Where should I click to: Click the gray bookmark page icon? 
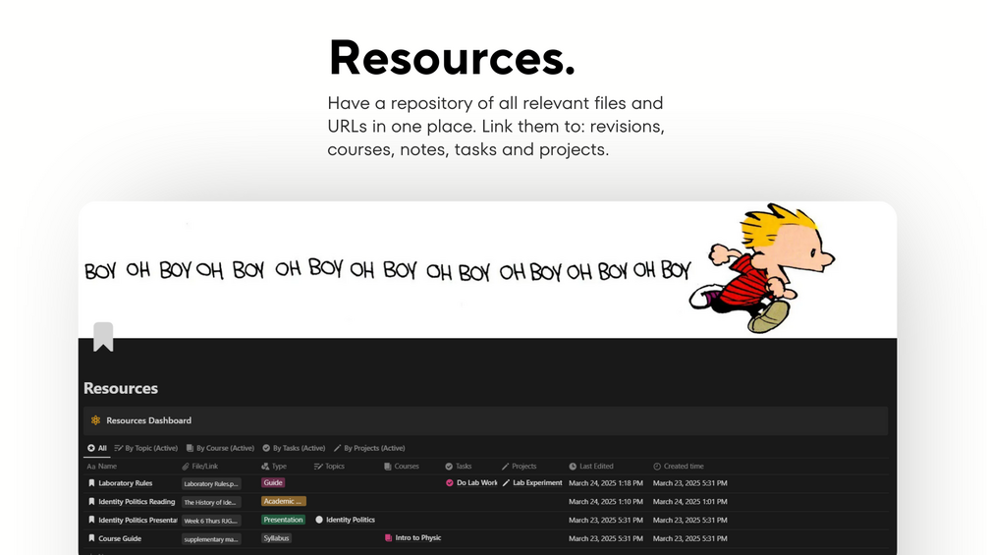[x=103, y=337]
